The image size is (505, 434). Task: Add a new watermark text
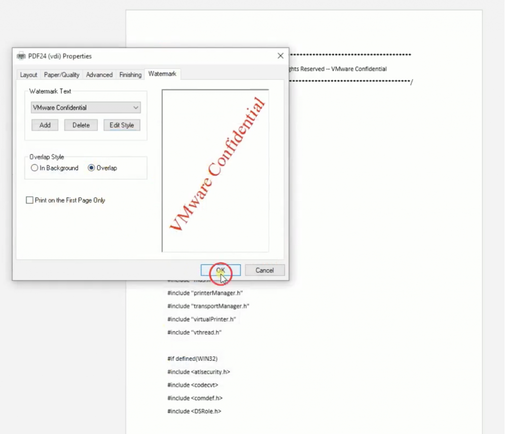coord(45,125)
